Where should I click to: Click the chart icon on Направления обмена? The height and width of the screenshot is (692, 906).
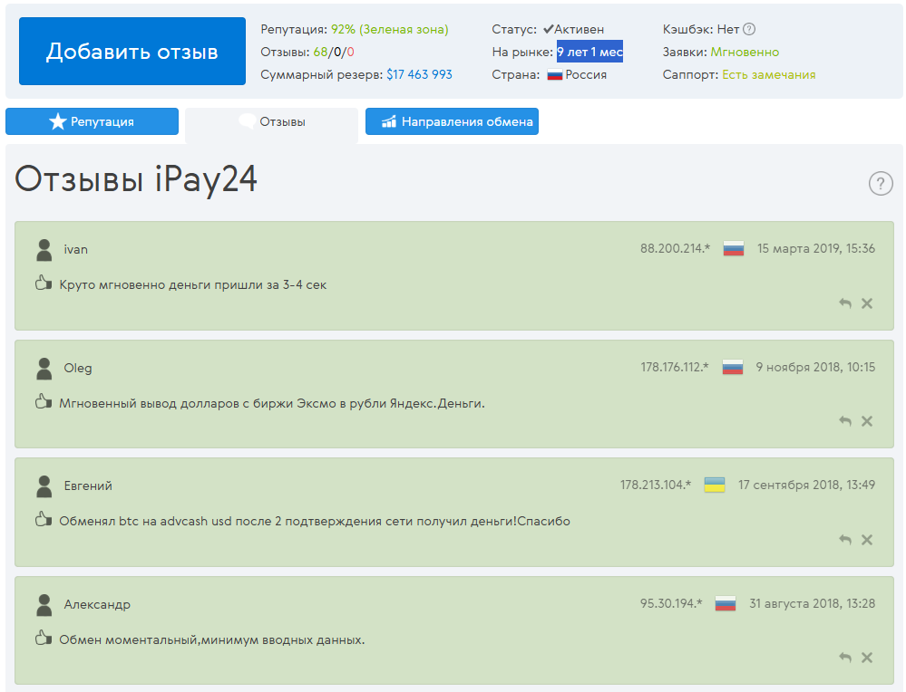(x=389, y=121)
